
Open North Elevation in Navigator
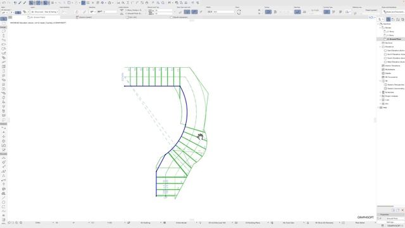coord(395,54)
